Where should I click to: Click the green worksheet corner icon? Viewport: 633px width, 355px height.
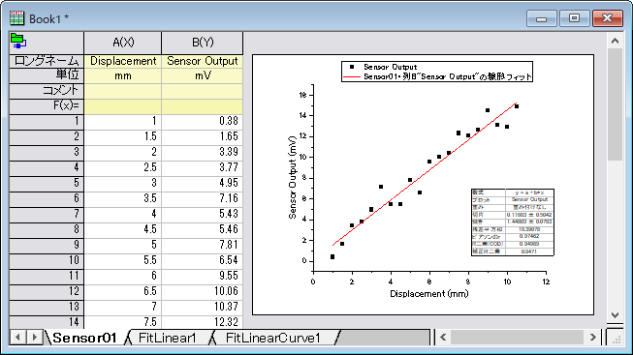click(x=18, y=41)
